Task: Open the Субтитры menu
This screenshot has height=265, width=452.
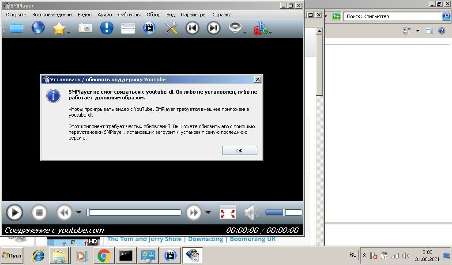Action: (129, 15)
